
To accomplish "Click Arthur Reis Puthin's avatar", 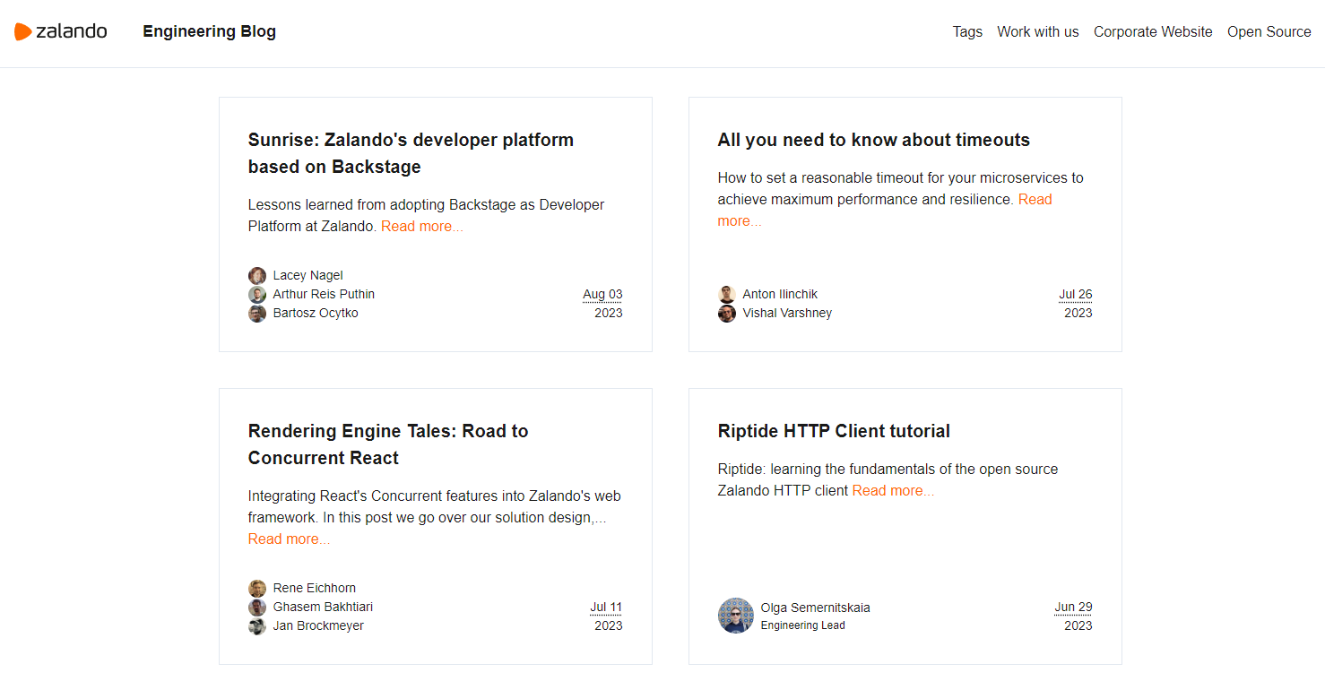I will click(257, 295).
